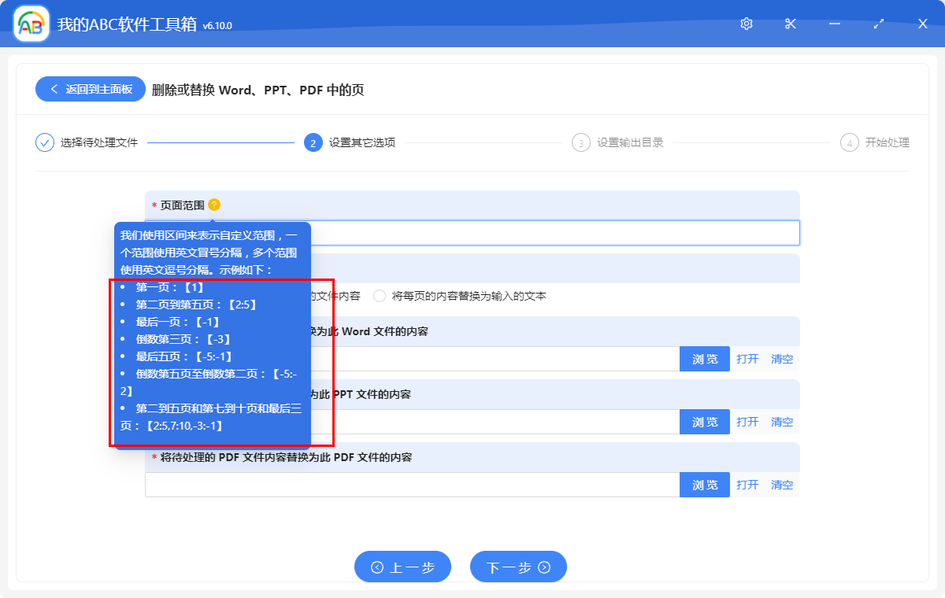Click the step 4 circle for 开始处理
945x598 pixels.
point(849,142)
